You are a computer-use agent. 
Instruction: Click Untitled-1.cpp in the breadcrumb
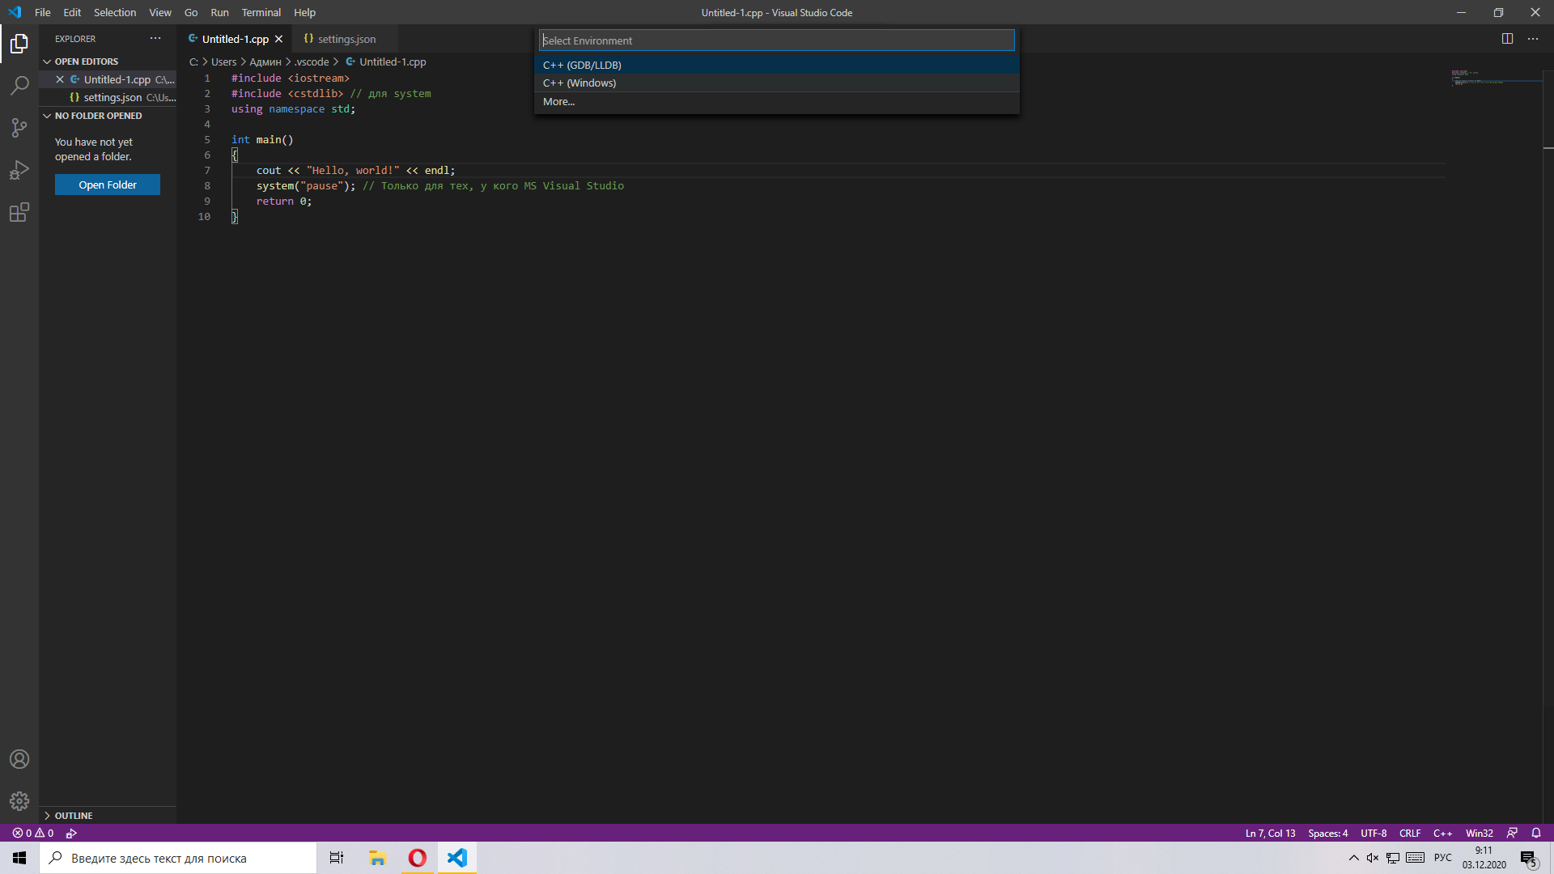click(393, 62)
